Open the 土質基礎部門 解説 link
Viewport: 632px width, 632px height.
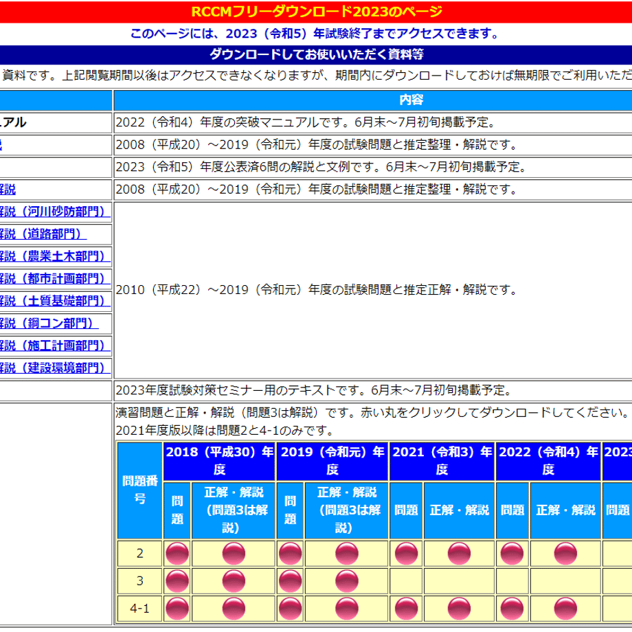pos(55,301)
